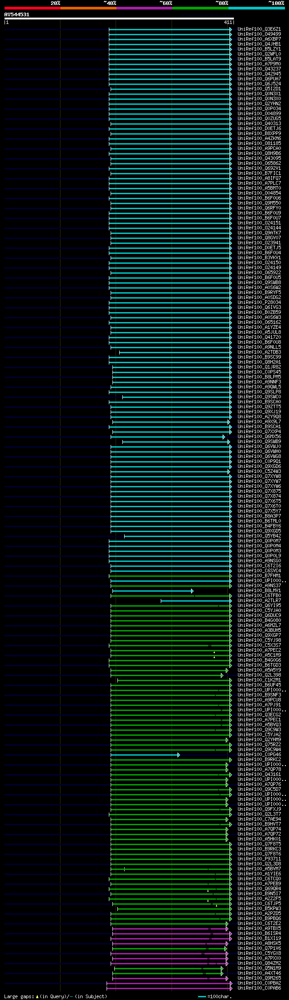
Task: Select hit UniRef100_C5X3S7
Action: point(259,645)
